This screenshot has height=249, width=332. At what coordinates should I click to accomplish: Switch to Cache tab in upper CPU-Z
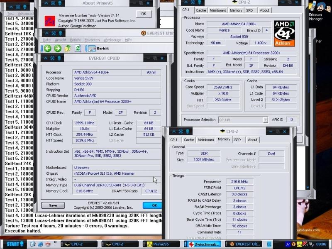point(201,10)
